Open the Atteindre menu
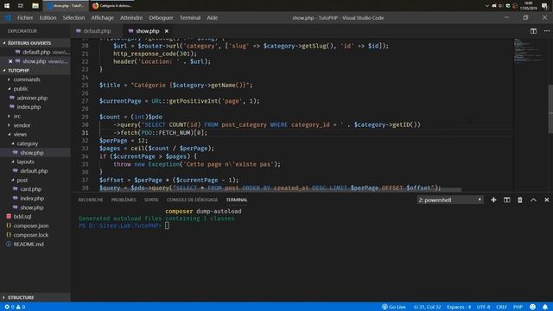This screenshot has height=311, width=553. click(131, 17)
